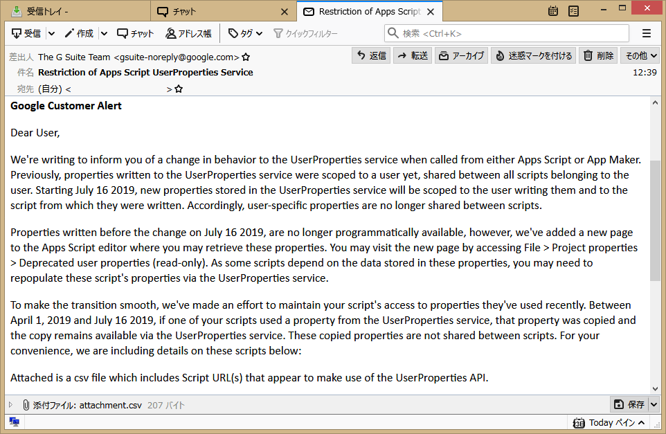Open the tasks icon in tab bar
666x434 pixels.
tap(573, 11)
